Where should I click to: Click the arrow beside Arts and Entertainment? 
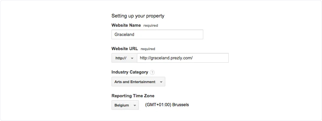[x=161, y=82]
